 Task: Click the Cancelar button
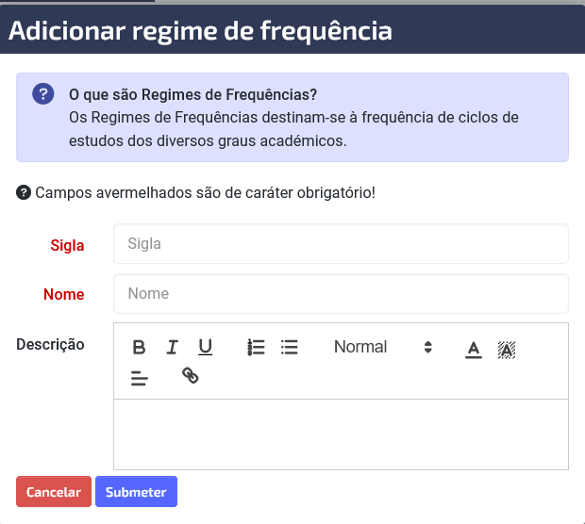54,492
